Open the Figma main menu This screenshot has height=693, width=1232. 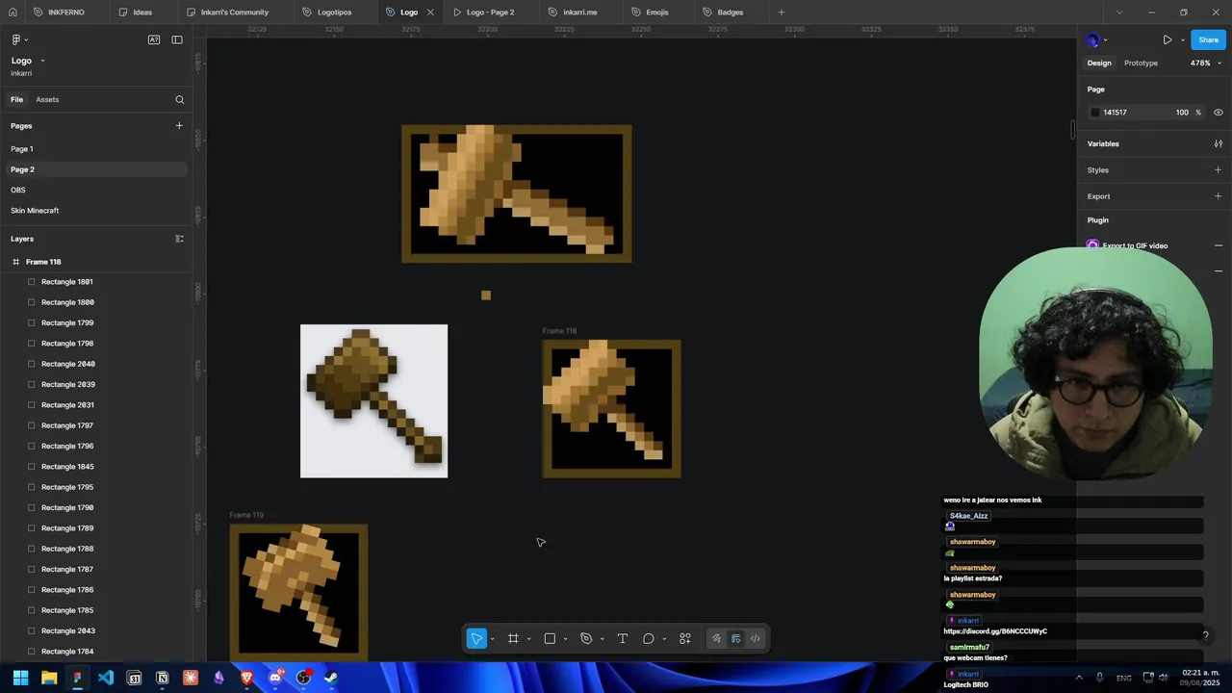point(18,39)
